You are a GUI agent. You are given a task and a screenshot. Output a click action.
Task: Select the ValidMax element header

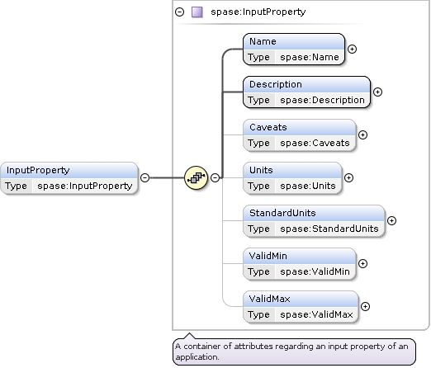point(301,299)
